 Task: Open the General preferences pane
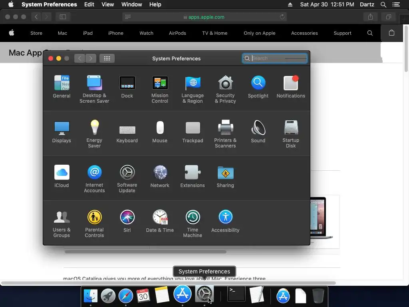(62, 87)
